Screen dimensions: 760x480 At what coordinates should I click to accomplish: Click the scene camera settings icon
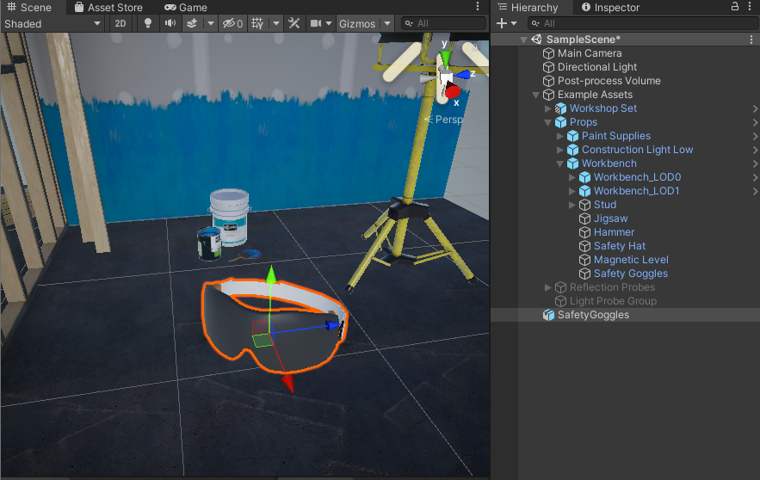[x=316, y=23]
